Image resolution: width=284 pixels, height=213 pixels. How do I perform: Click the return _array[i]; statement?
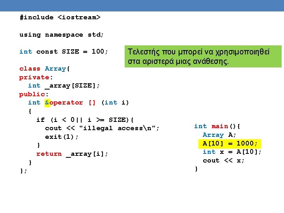72,154
